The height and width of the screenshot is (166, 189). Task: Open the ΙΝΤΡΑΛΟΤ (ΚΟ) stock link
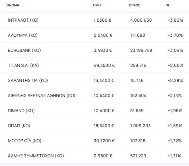click(23, 20)
